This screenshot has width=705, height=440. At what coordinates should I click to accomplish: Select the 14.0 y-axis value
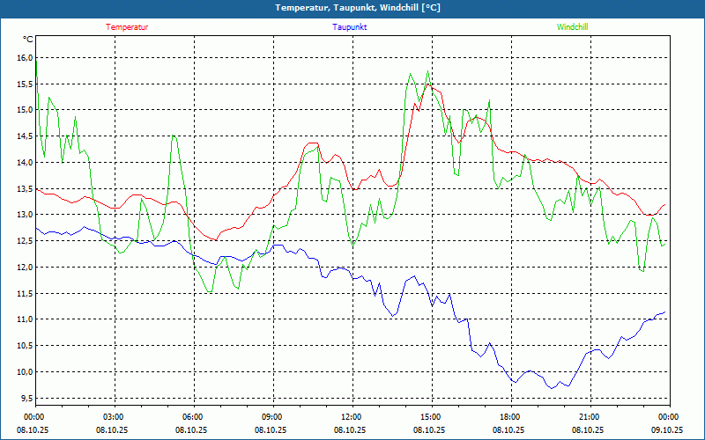tap(24, 163)
